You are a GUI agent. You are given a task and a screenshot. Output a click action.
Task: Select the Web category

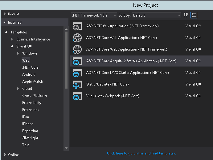(26, 60)
